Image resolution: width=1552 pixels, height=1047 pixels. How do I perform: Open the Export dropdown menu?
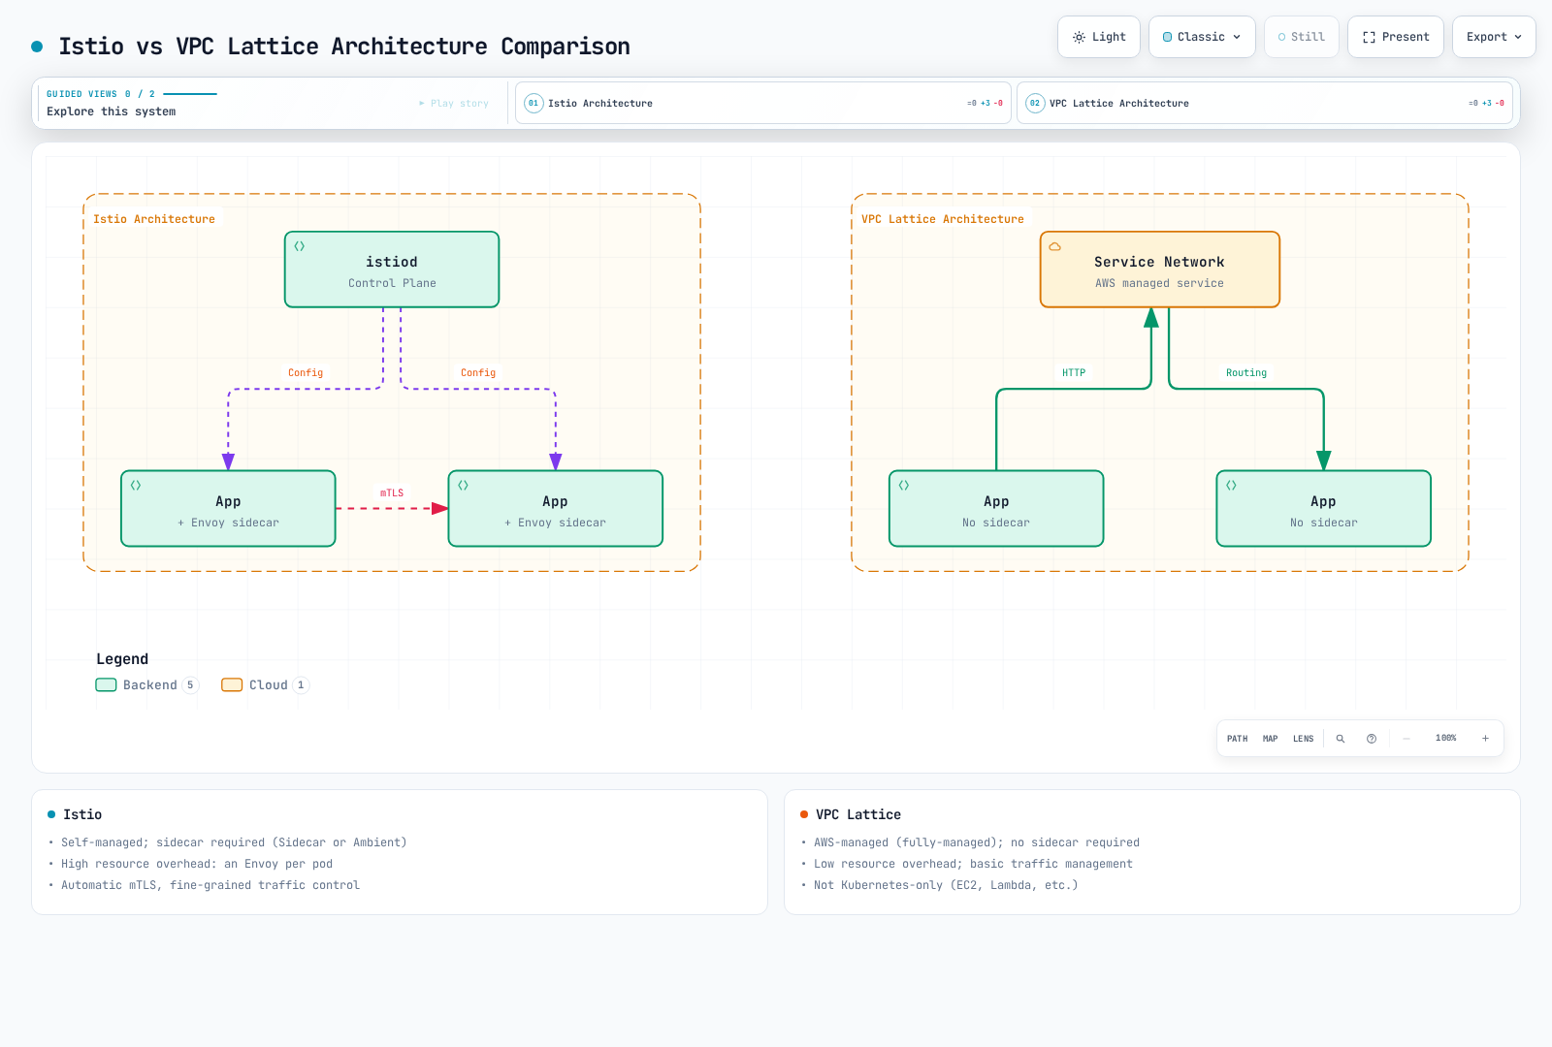tap(1494, 37)
